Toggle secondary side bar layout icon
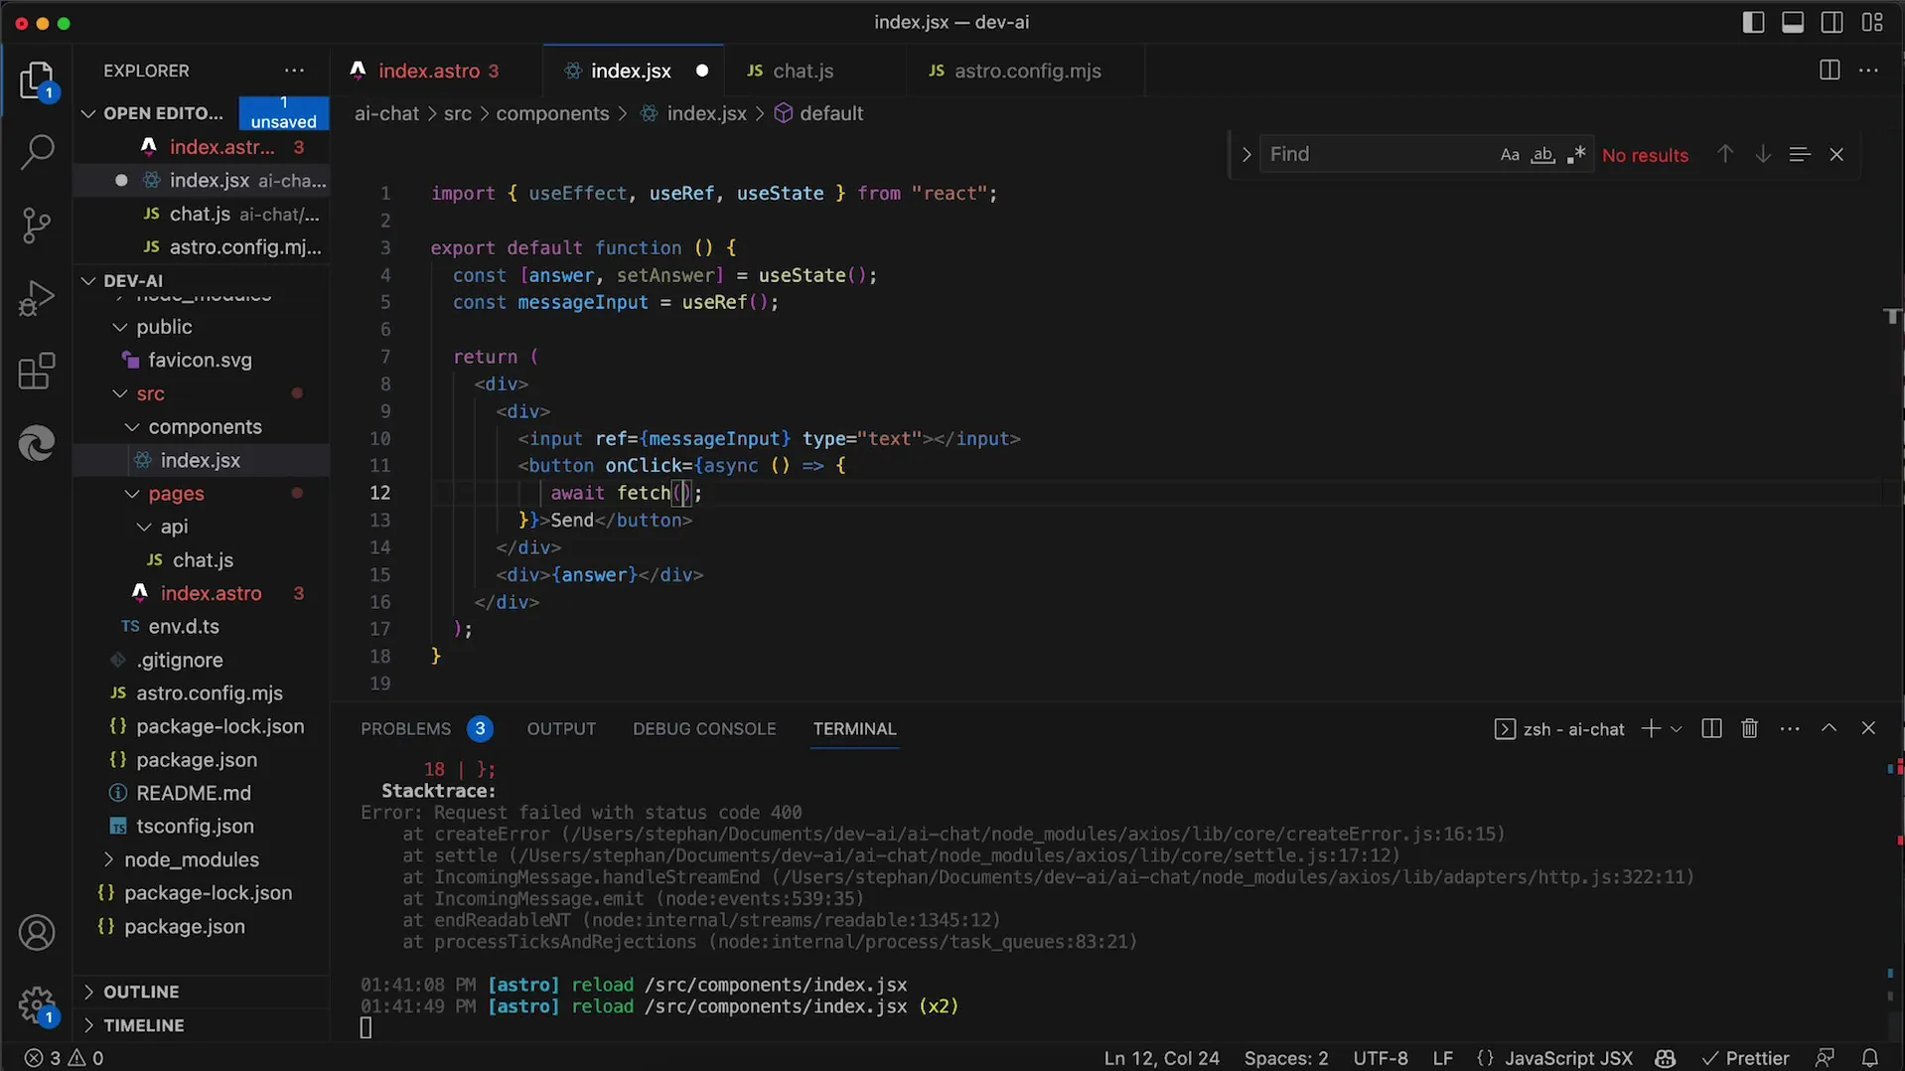Image resolution: width=1905 pixels, height=1071 pixels. point(1832,22)
